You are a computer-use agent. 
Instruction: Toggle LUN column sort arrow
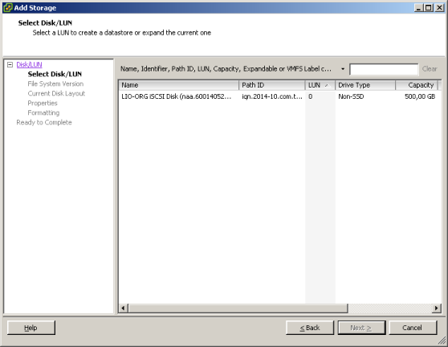click(x=326, y=85)
